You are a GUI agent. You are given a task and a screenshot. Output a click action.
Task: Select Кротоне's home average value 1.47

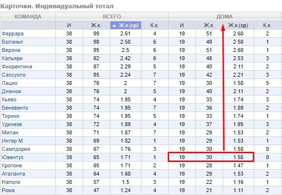pos(238,165)
